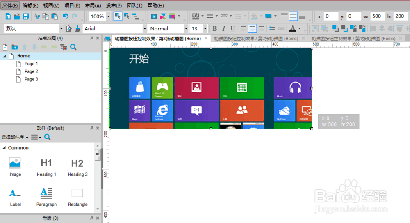This screenshot has height=223, width=410.
Task: Click the w width input field
Action: pos(377,16)
